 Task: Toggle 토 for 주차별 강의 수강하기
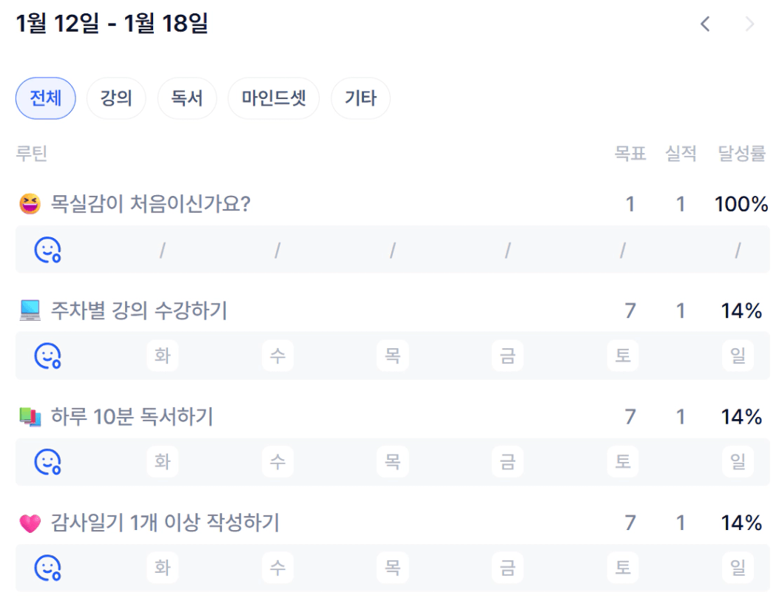click(x=622, y=356)
